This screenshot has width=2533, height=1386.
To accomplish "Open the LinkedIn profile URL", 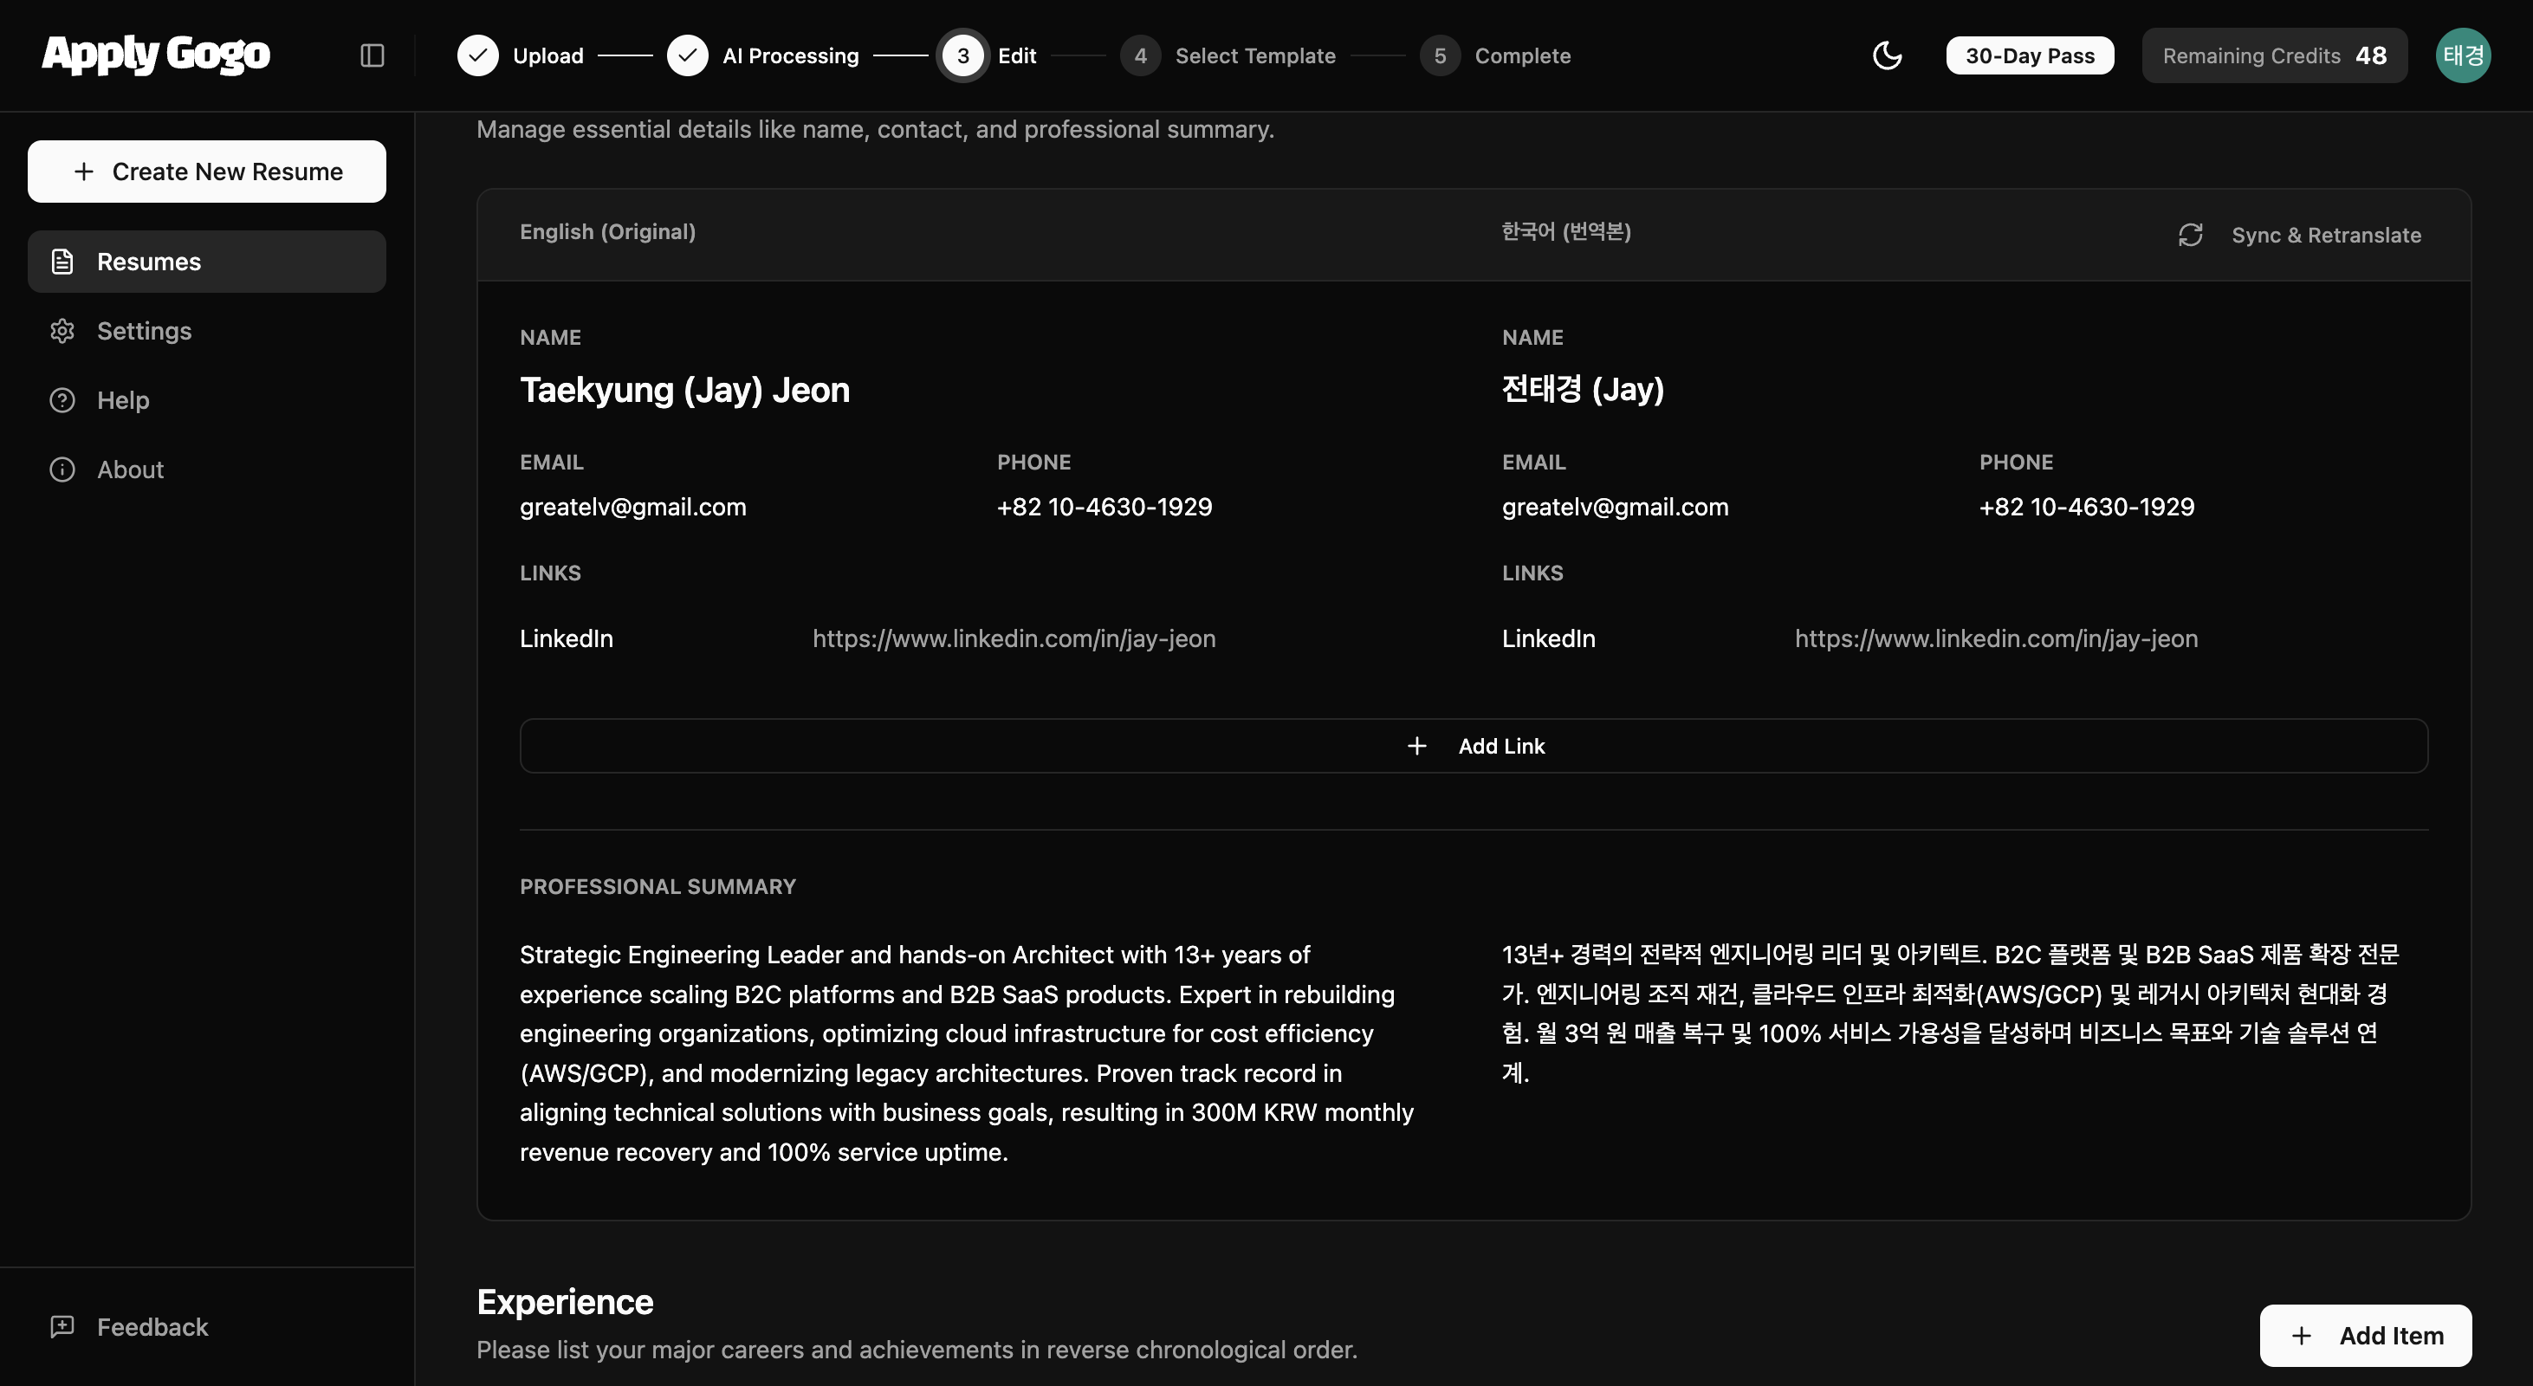I will coord(1014,638).
